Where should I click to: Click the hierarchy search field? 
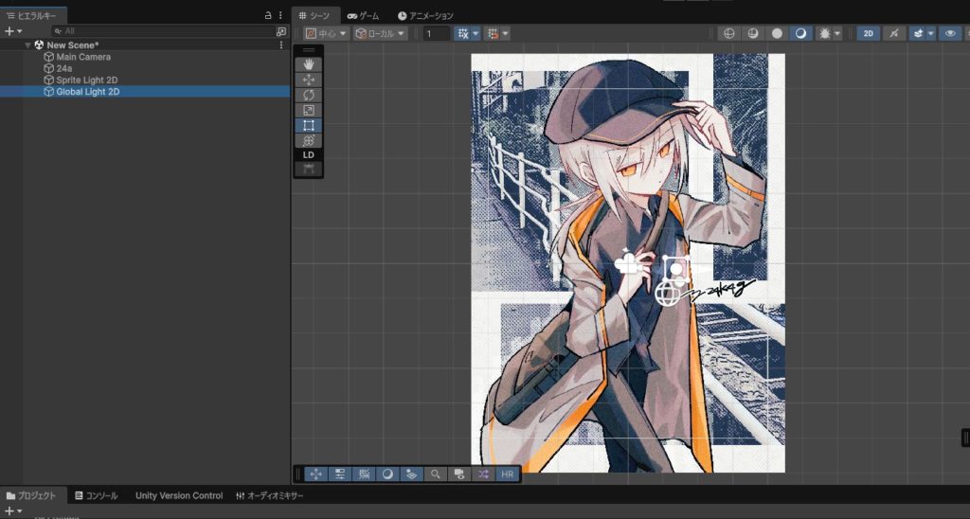[x=163, y=31]
